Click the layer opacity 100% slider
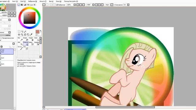Viewport: 196px width, 110px height. pos(6,35)
